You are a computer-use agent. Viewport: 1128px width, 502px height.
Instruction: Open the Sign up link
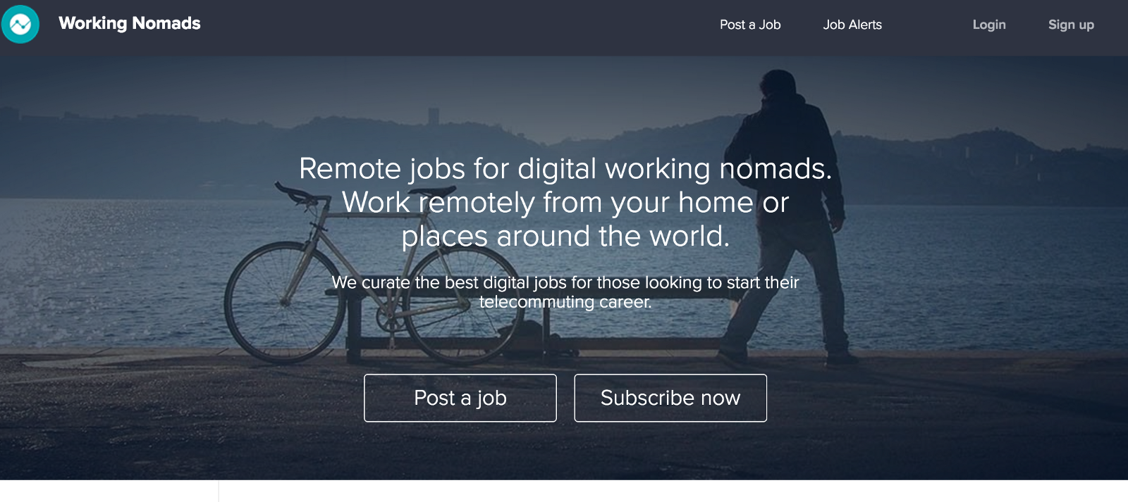pyautogui.click(x=1071, y=25)
